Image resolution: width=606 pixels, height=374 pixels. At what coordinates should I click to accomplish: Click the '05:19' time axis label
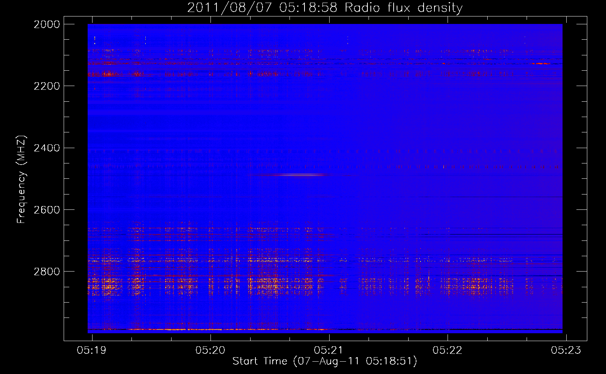[x=92, y=350]
